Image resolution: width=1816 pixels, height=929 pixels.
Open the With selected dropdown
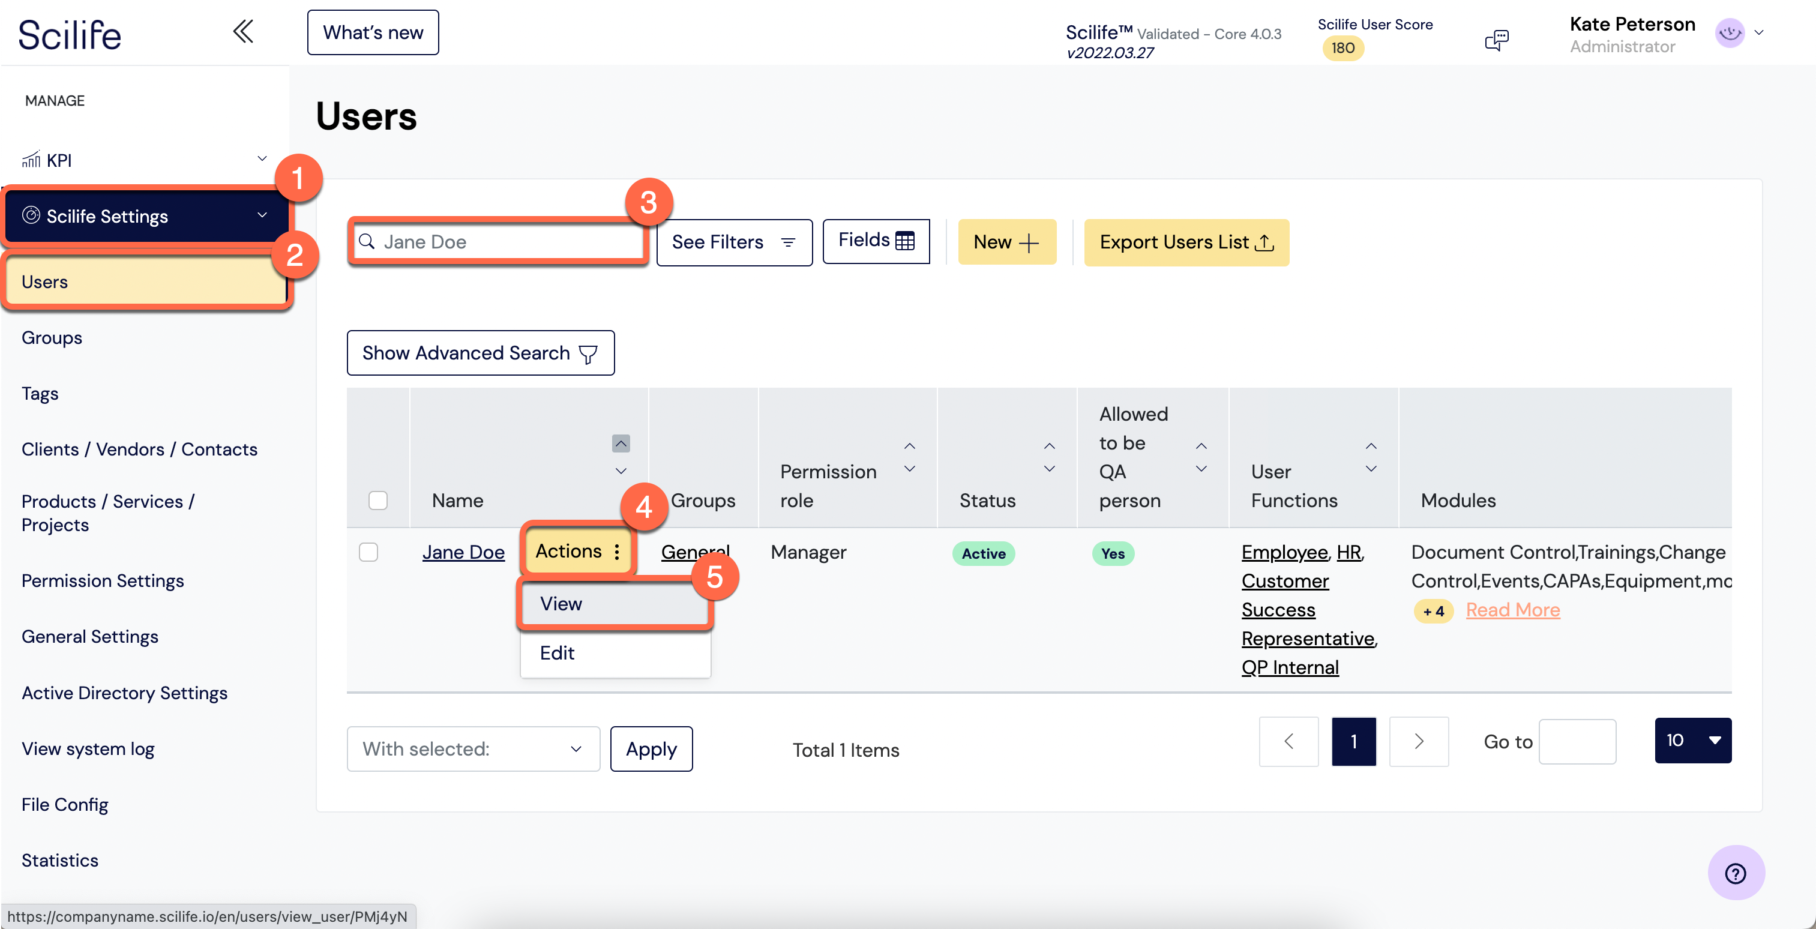click(473, 748)
